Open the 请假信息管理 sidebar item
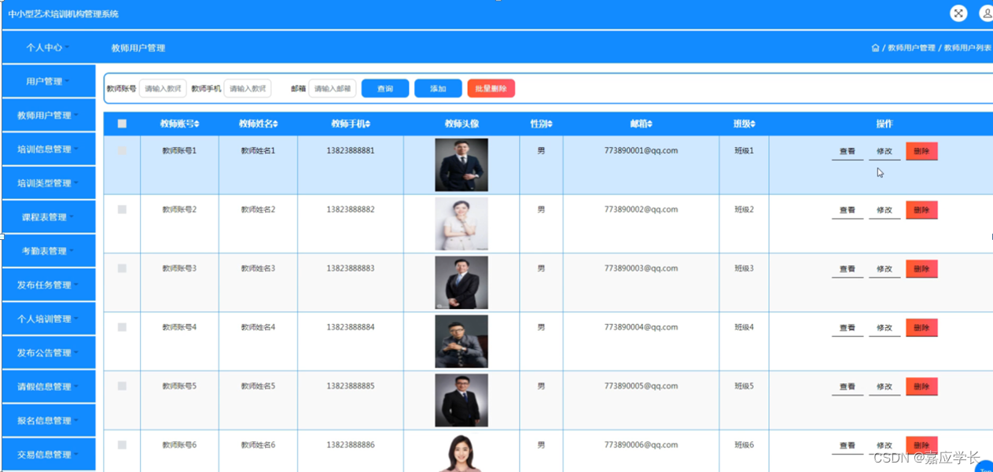This screenshot has width=993, height=472. pyautogui.click(x=49, y=386)
